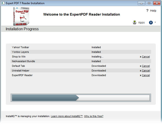Click Downloaded status for Default Tab

[x=99, y=66]
